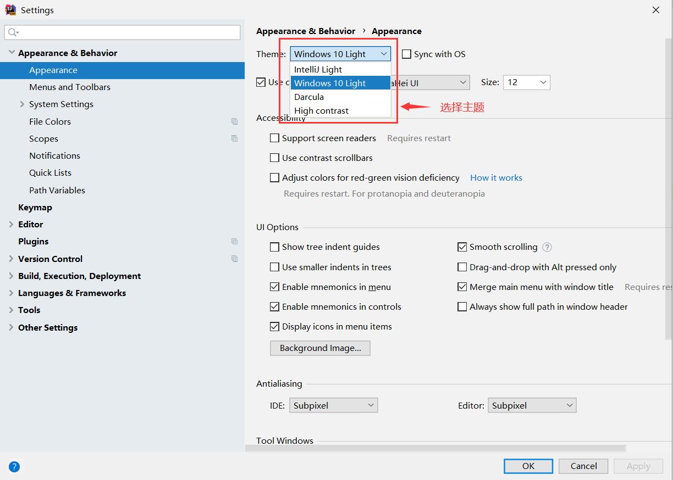Enable Support screen readers
Viewport: 673px width, 480px height.
click(x=274, y=138)
